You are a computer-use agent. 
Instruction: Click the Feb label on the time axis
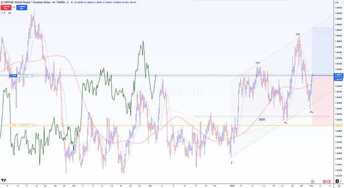click(x=311, y=186)
